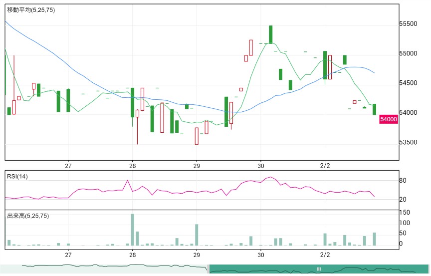Screen dimensions: 431x276
Task: Click the 55000 price axis label
Action: (408, 53)
